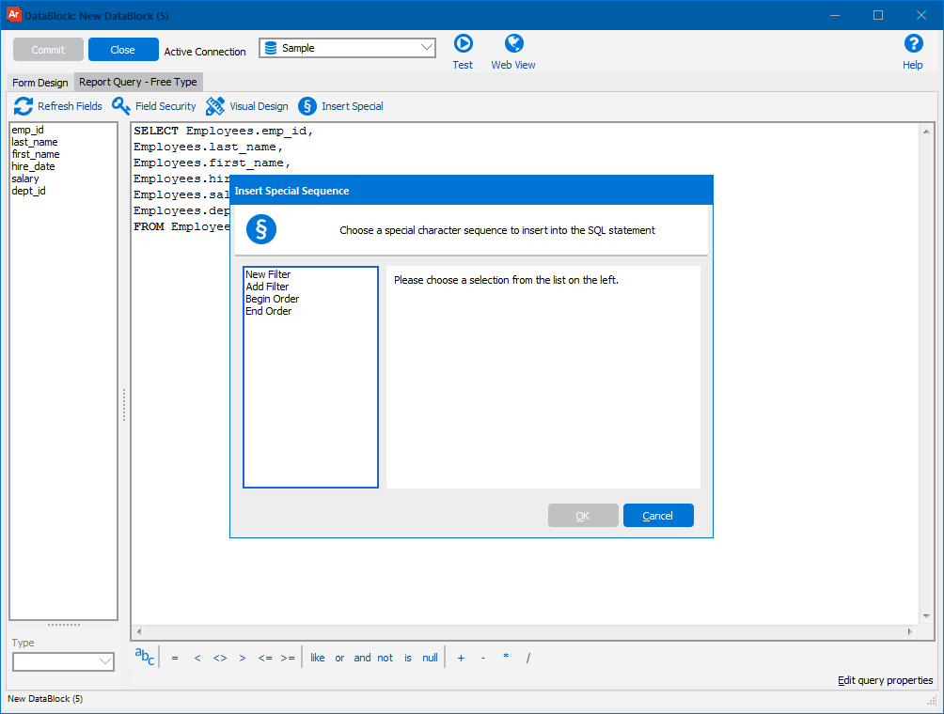Click horizontal scrollbar right arrow
The image size is (944, 714).
point(910,631)
